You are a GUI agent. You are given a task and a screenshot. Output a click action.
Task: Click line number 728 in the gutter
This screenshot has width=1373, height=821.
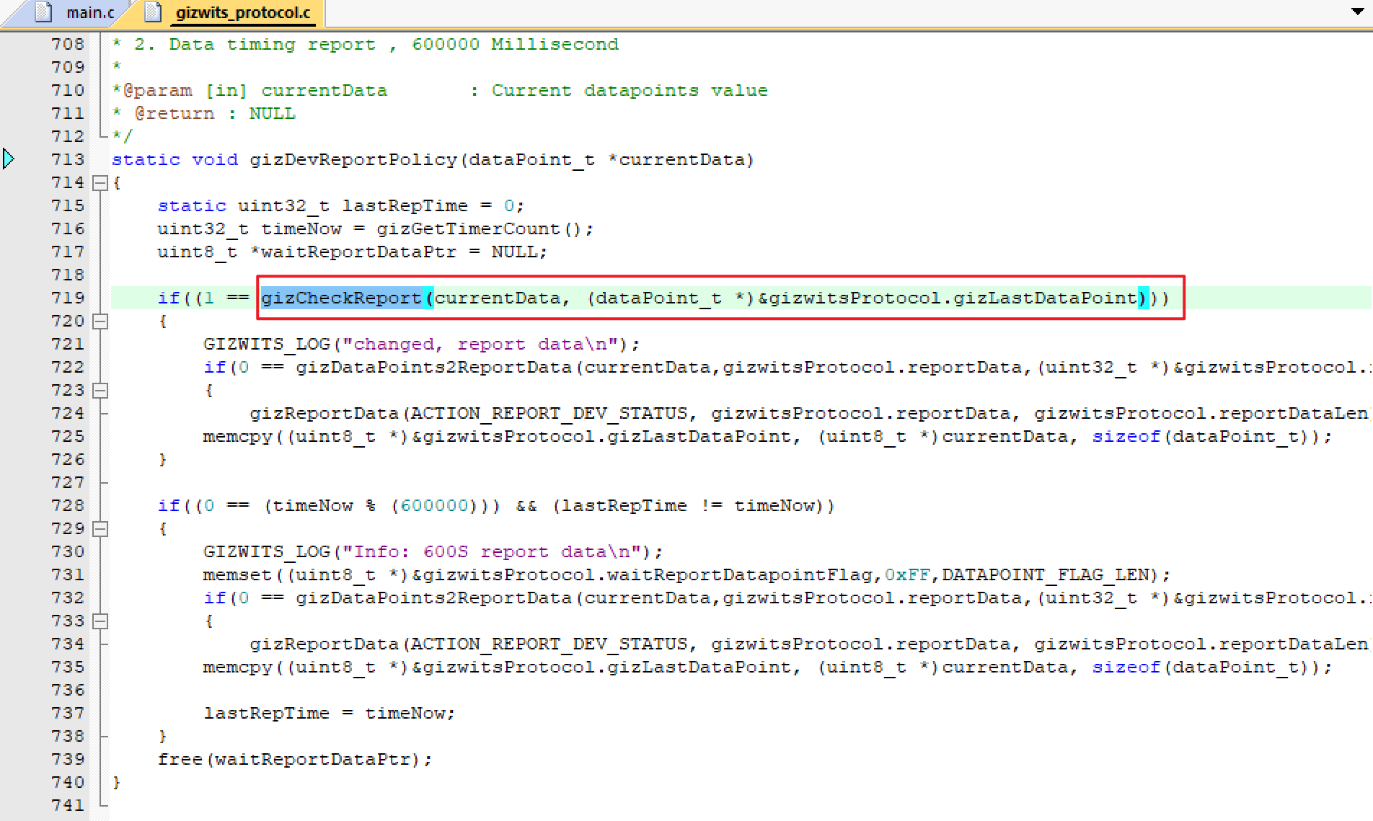pyautogui.click(x=68, y=505)
